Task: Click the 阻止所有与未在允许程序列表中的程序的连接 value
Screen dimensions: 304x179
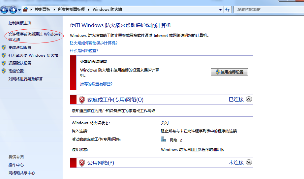Action: click(x=199, y=131)
